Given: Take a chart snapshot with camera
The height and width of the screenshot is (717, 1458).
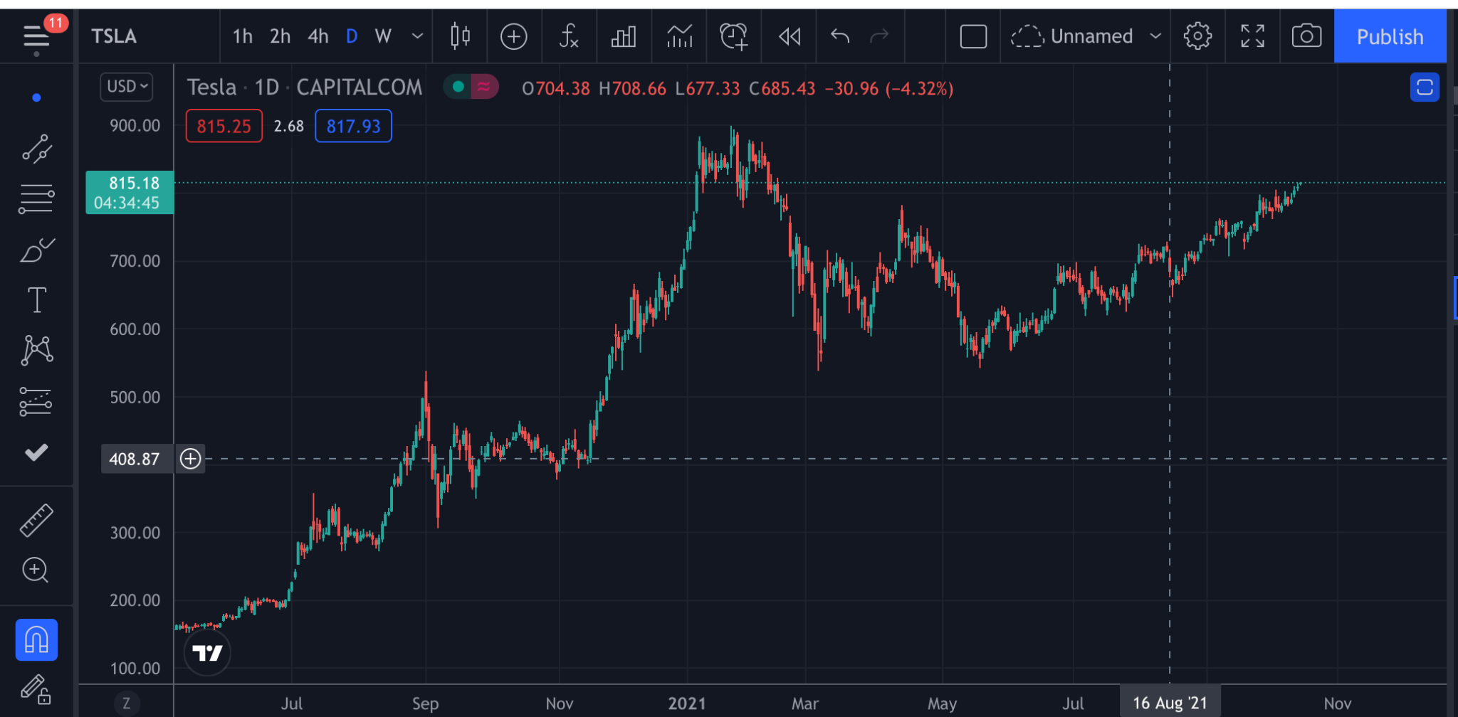Looking at the screenshot, I should [1306, 36].
